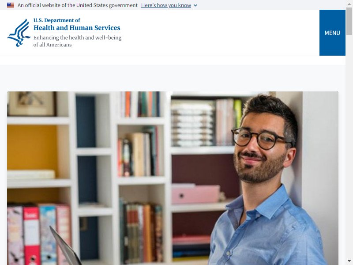Click the pink box on the bookshelf
The height and width of the screenshot is (265, 353).
(x=195, y=194)
